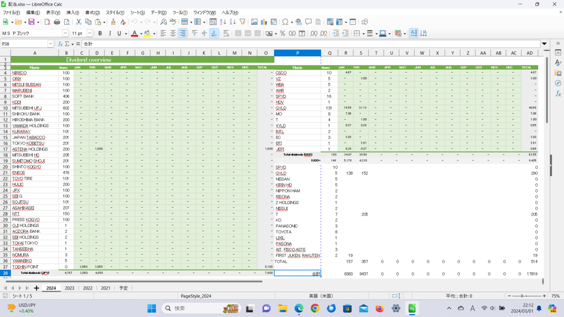Open the ツール(T) menu
Image resolution: width=564 pixels, height=317 pixels.
click(x=180, y=13)
